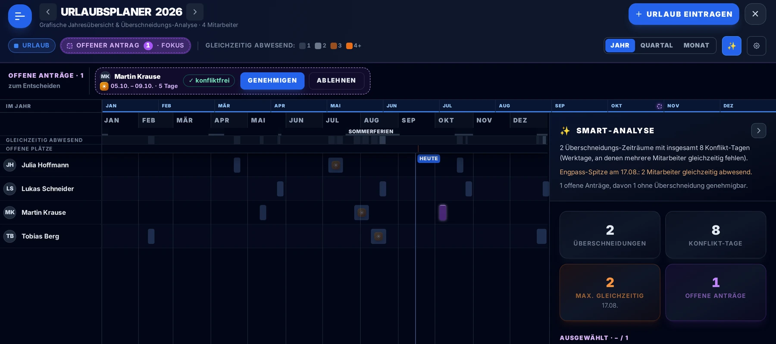This screenshot has height=344, width=776.
Task: Switch to Jahr view
Action: coord(620,46)
